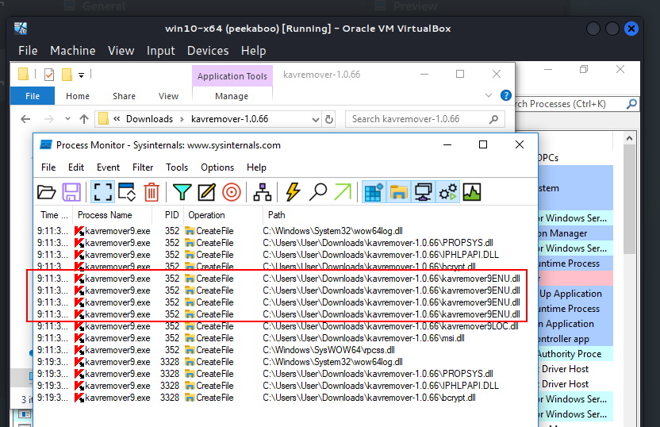Open VirtualBox Machine menu
Viewport: 660px width, 427px height.
click(x=73, y=51)
